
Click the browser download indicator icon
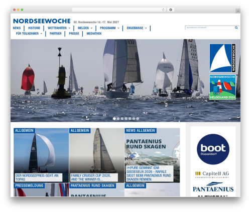(171, 10)
